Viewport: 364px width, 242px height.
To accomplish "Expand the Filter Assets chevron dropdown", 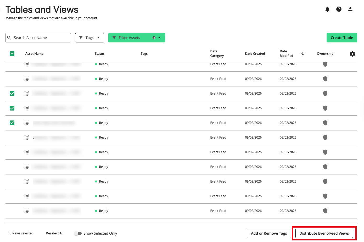I will pyautogui.click(x=159, y=37).
